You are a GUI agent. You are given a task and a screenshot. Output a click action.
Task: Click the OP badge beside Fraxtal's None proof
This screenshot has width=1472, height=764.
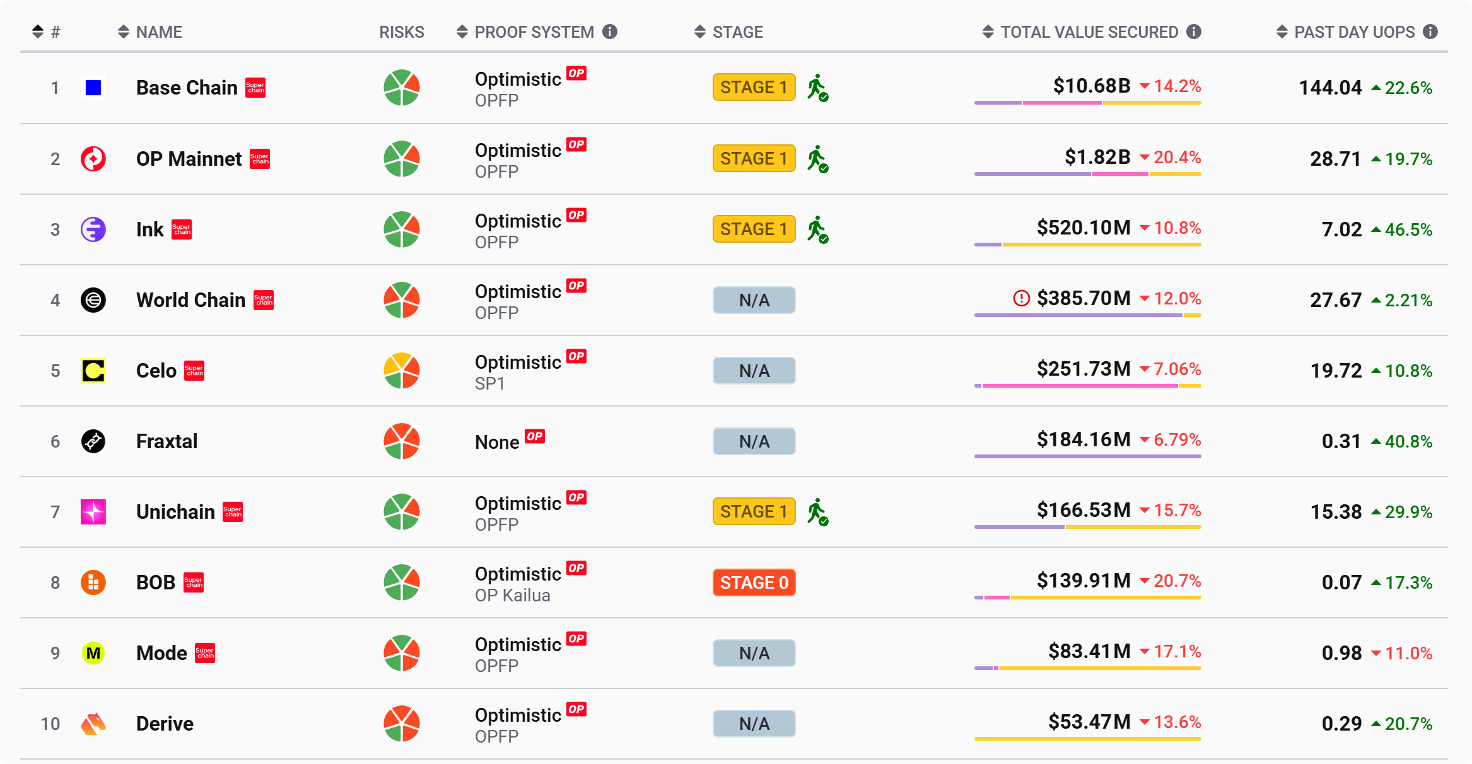pos(535,436)
